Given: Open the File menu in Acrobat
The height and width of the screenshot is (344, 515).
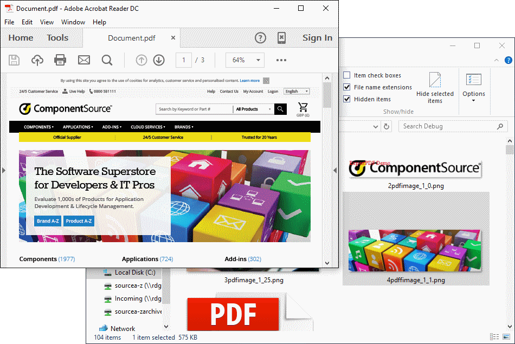Looking at the screenshot, I should (9, 22).
